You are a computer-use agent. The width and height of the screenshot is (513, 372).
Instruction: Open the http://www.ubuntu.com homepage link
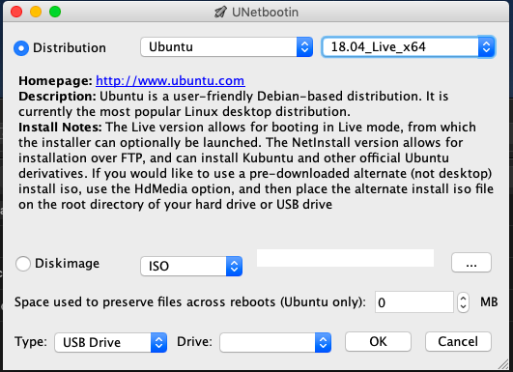170,80
